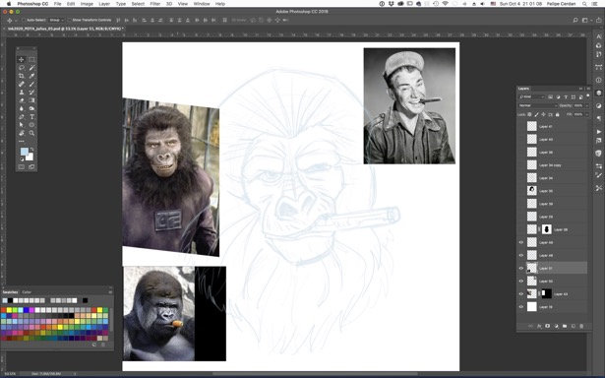Create a new layer in Layers panel
This screenshot has height=378, width=605.
click(573, 326)
